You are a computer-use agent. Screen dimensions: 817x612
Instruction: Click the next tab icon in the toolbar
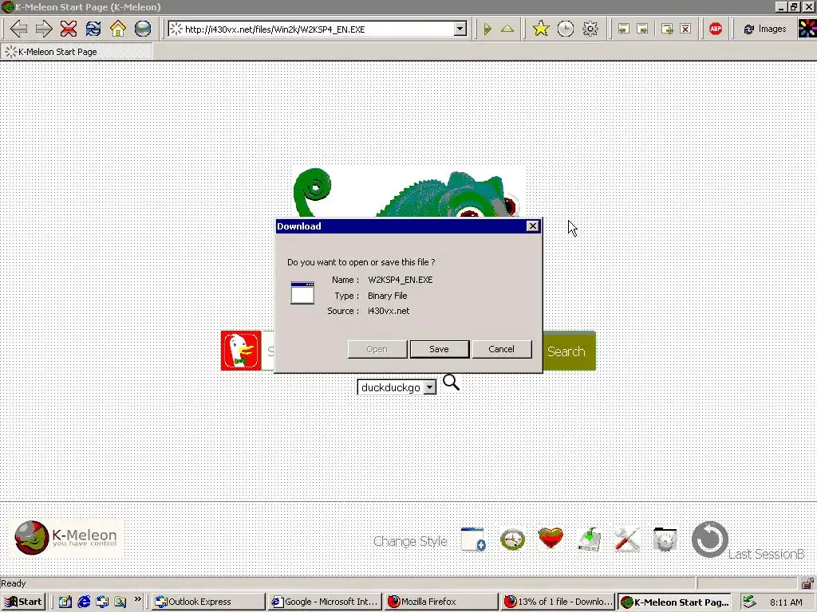pos(642,29)
